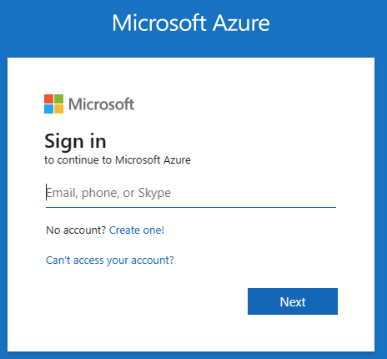Click the 'No account?' label text
Screen dimensions: 387x359
click(76, 230)
